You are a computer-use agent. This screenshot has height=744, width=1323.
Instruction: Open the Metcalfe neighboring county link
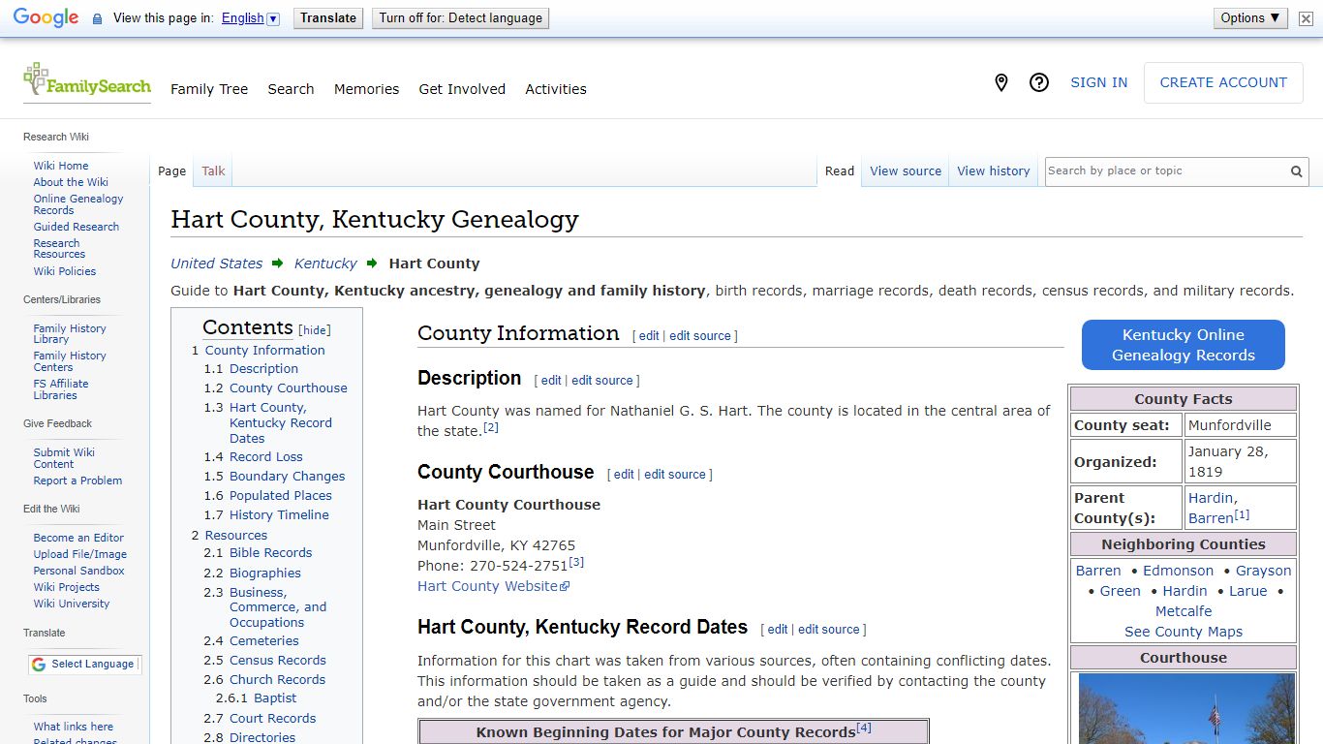click(x=1184, y=612)
